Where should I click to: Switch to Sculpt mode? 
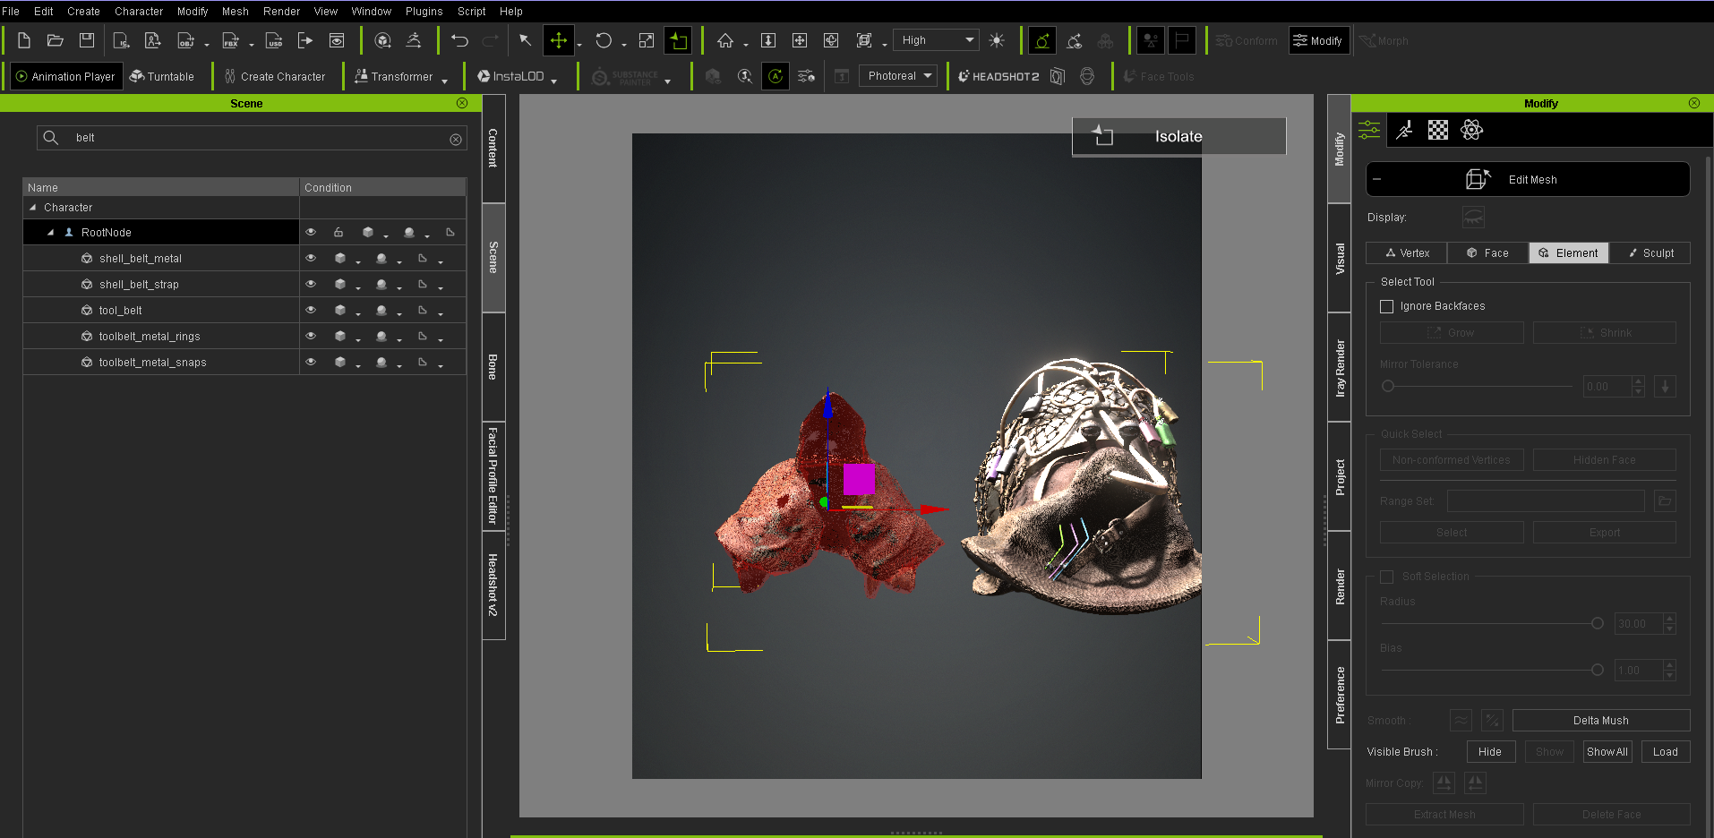point(1650,252)
